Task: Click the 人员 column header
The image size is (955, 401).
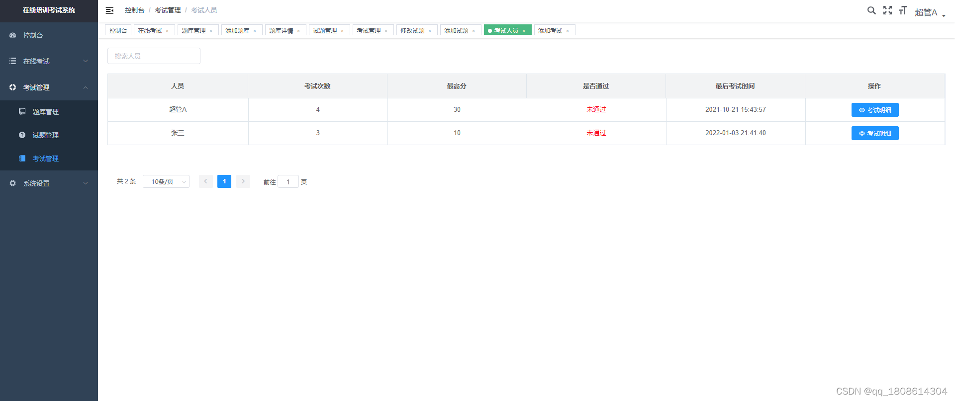Action: point(178,86)
